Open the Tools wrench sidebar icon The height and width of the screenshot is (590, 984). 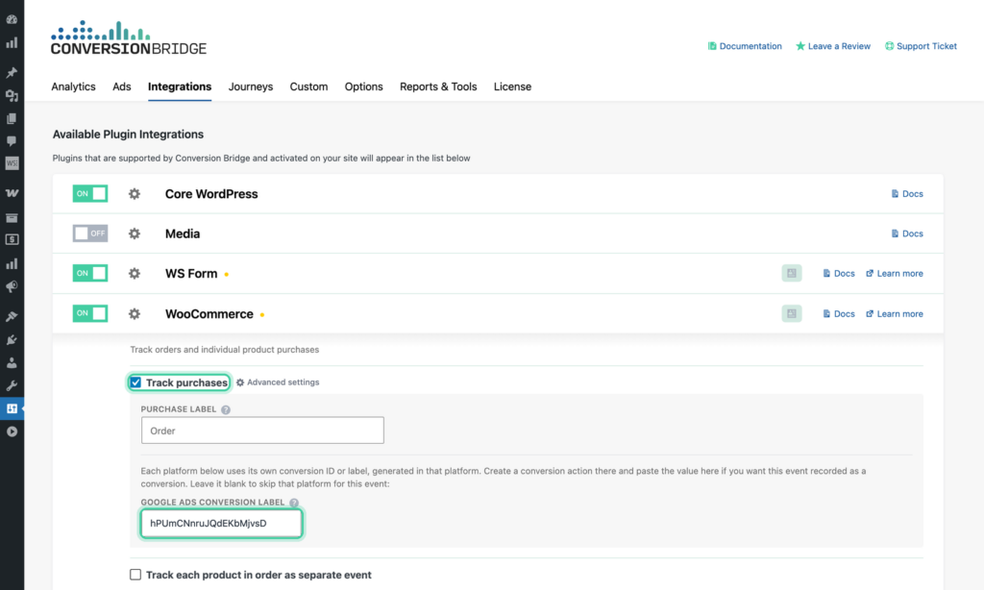pos(12,386)
